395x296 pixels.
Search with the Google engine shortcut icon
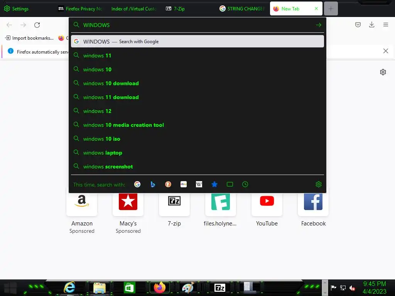click(137, 185)
